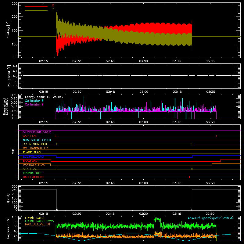Click the ECLIPSE_FLAG label
Viewport: 244px width, 244px height.
point(33,156)
